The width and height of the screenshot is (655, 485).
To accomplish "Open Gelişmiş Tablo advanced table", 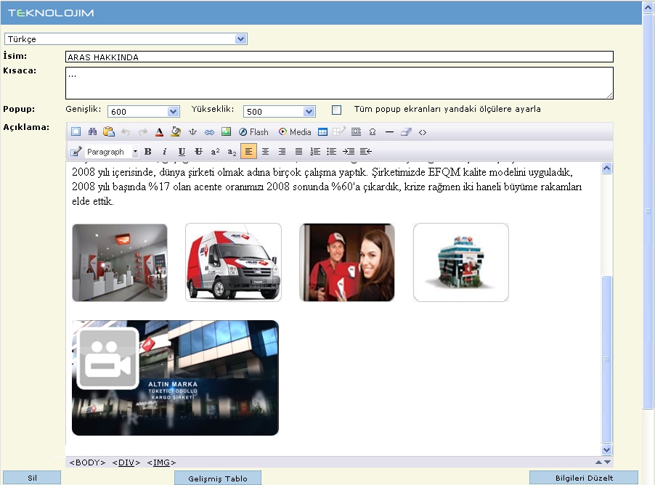I will (x=218, y=478).
